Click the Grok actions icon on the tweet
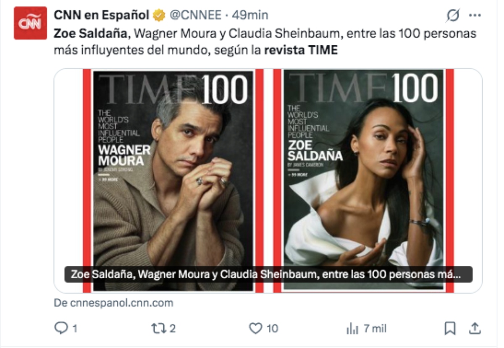This screenshot has width=504, height=348. 453,15
